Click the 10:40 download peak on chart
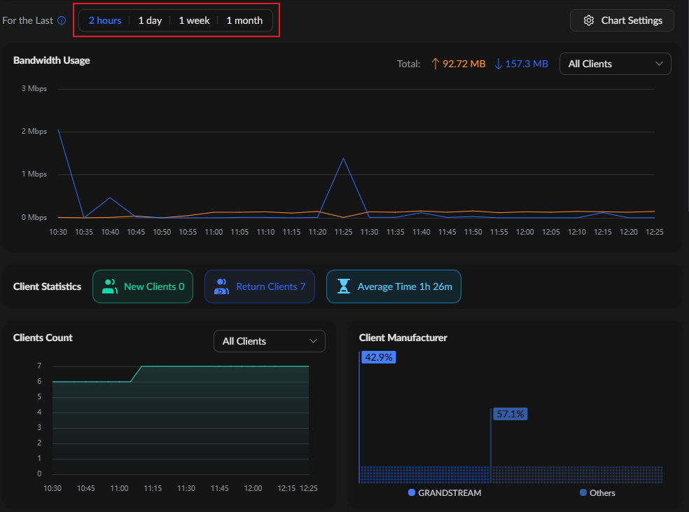 click(x=110, y=198)
